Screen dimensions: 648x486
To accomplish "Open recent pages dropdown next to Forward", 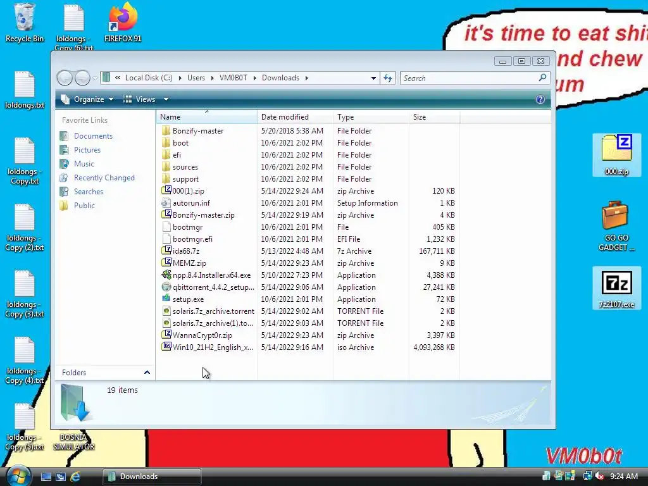I will pos(95,78).
